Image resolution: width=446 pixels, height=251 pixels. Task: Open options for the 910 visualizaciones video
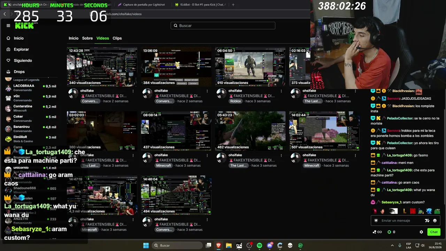click(281, 91)
